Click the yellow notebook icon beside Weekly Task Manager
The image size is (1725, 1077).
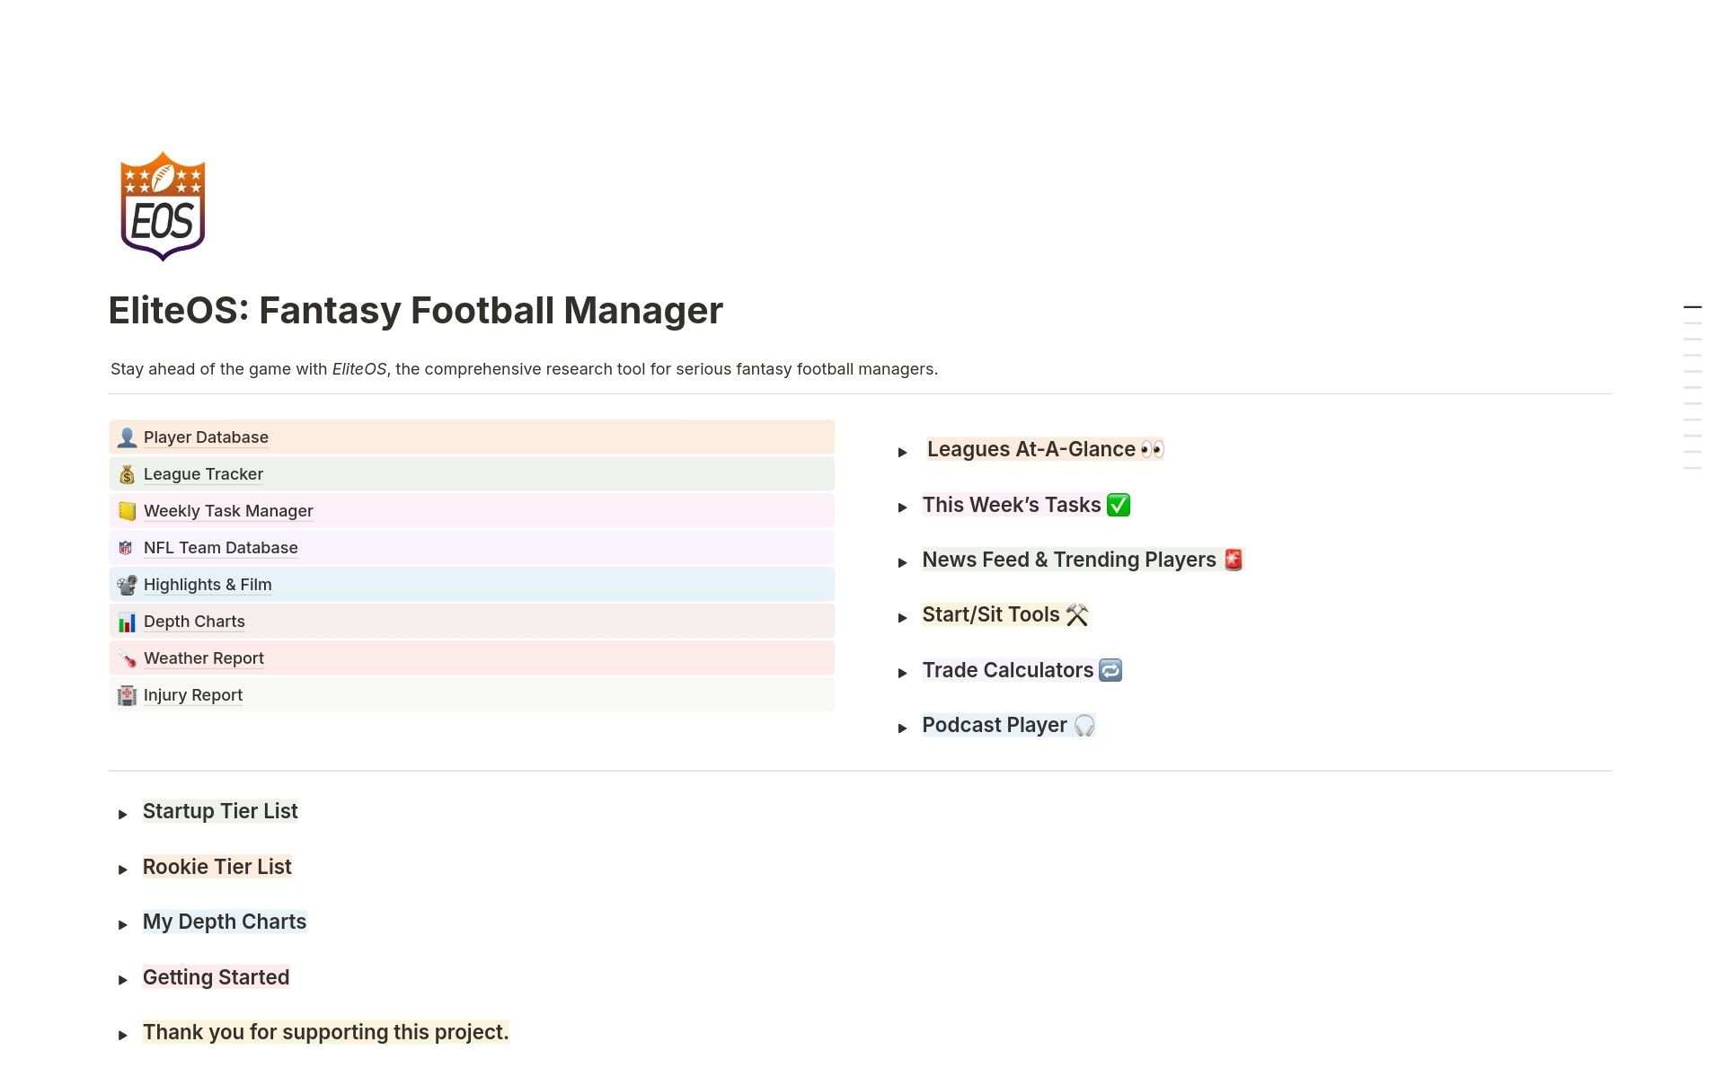pos(127,511)
